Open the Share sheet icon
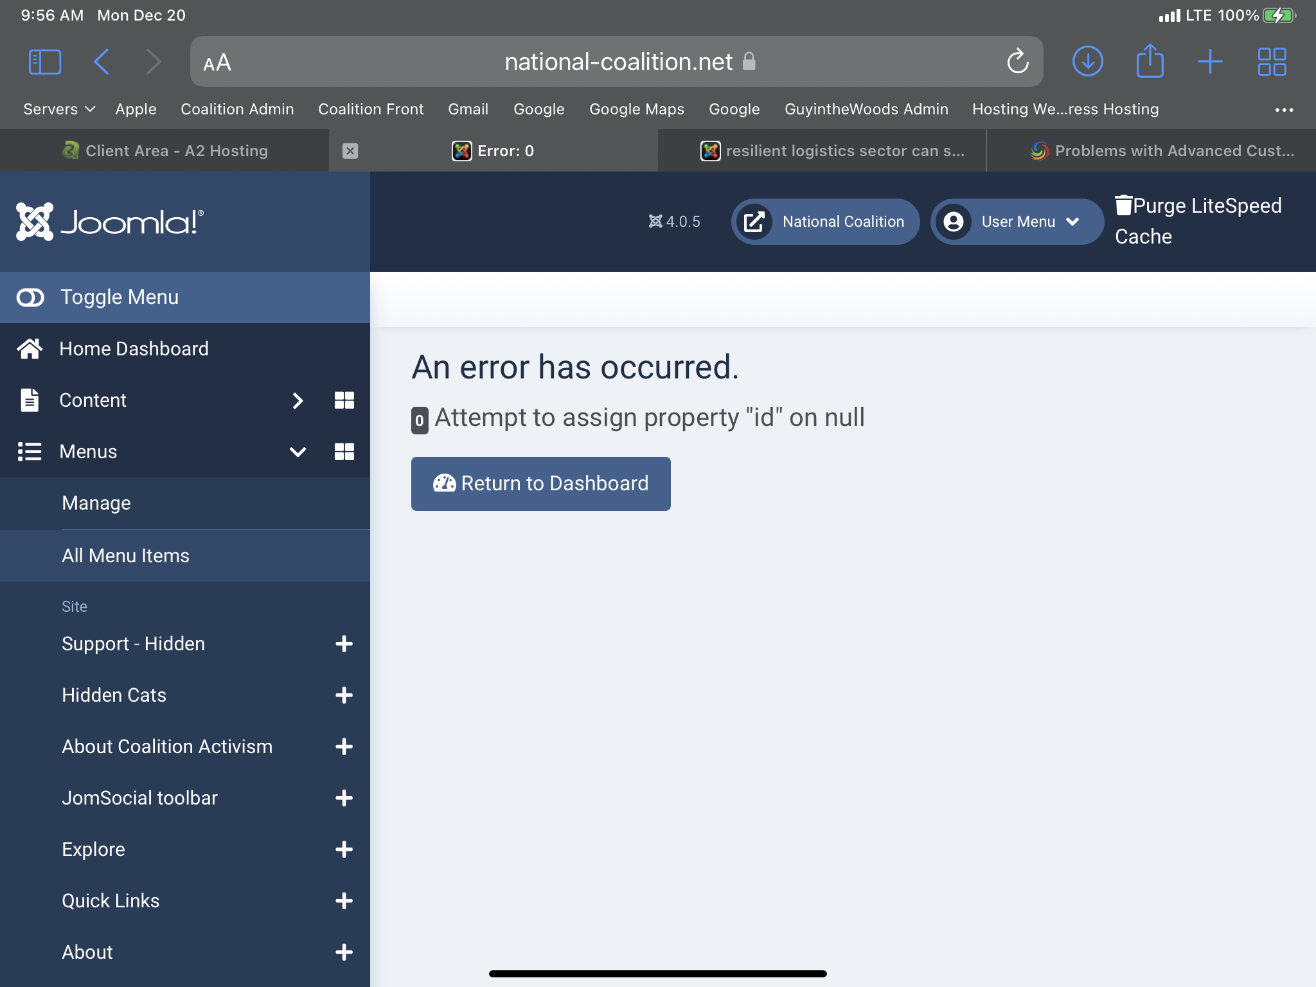 tap(1150, 62)
